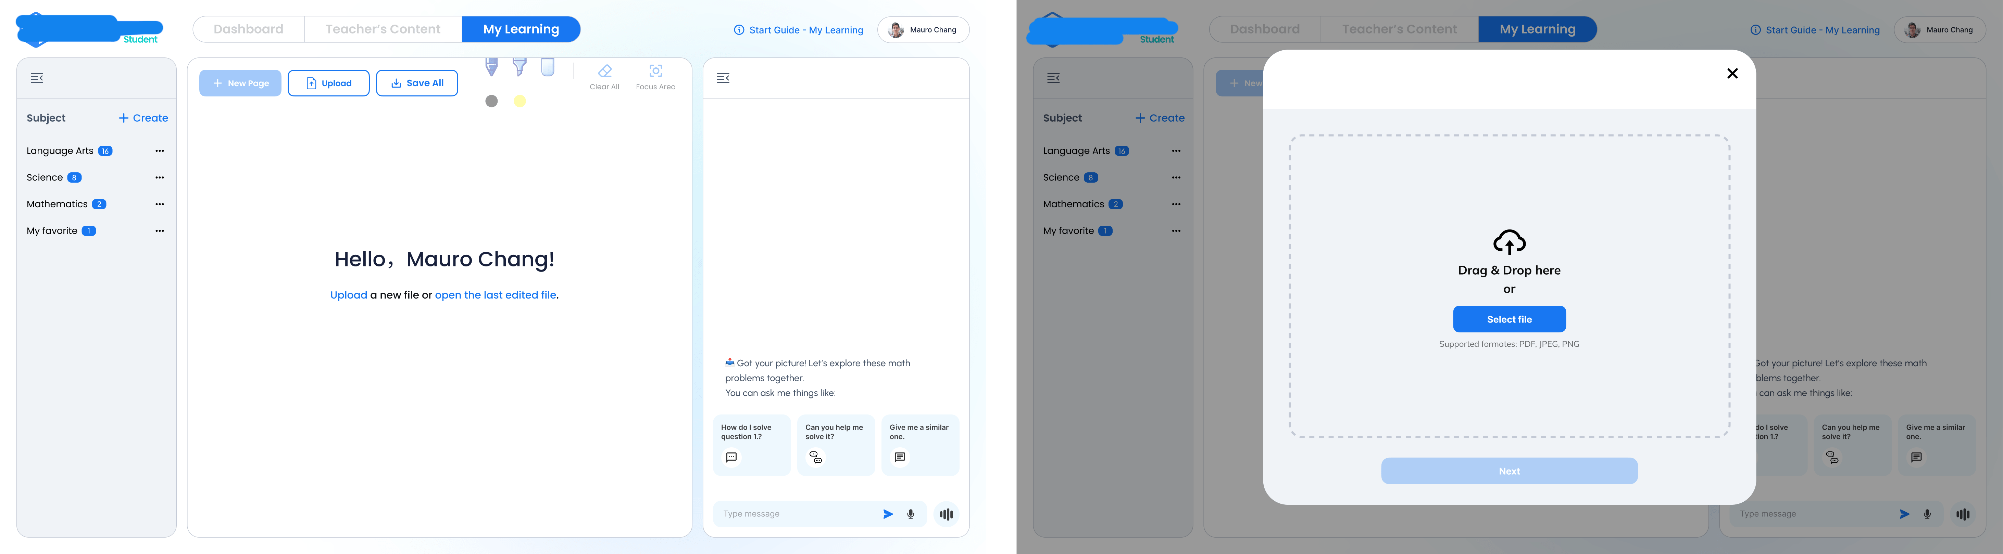Select the My Learning tab in the right dimmed screen
Viewport: 2003px width, 554px height.
click(1537, 29)
